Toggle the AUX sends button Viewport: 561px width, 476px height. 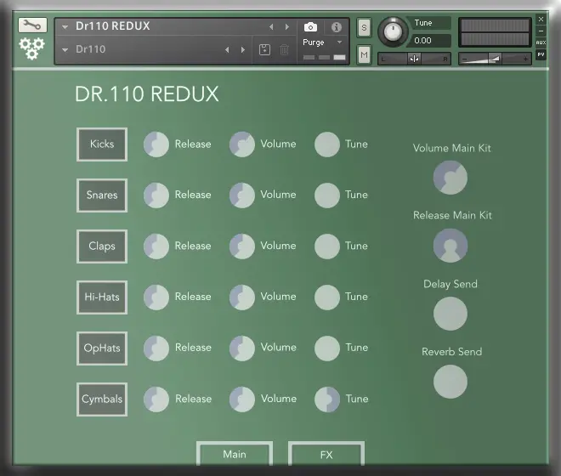point(541,42)
